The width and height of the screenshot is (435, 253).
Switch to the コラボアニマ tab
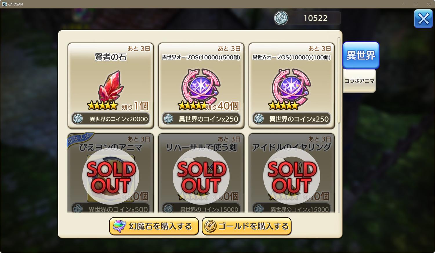(x=359, y=81)
